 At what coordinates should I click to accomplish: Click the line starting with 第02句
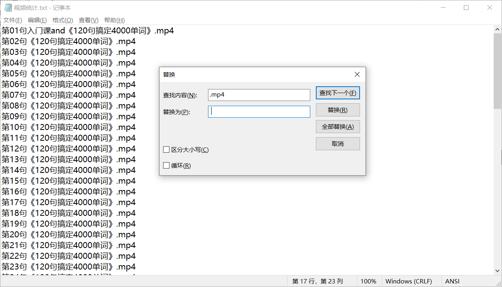click(x=68, y=41)
